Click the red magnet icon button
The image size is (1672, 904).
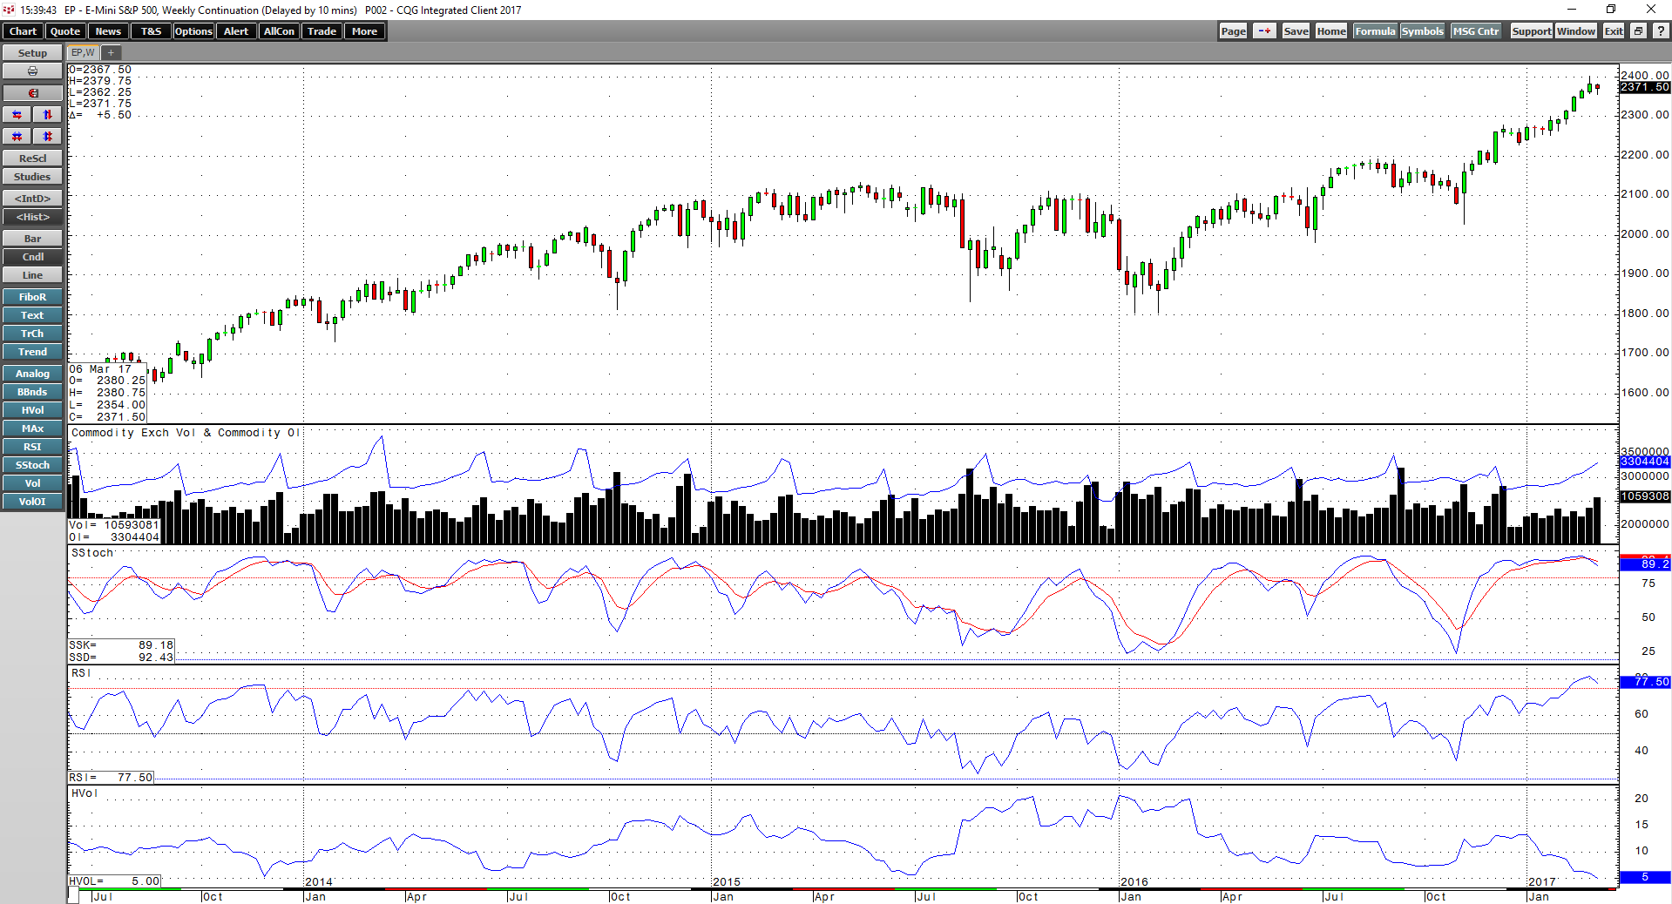point(32,93)
